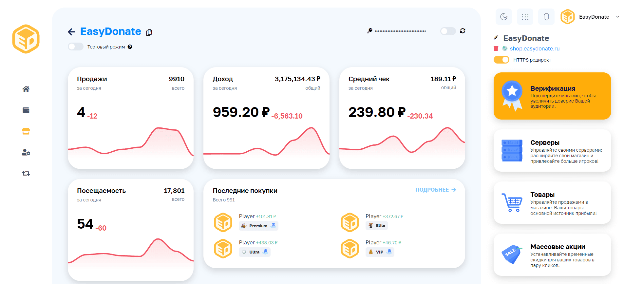This screenshot has width=624, height=284.
Task: Open the wallet icon in the sidebar
Action: (26, 110)
